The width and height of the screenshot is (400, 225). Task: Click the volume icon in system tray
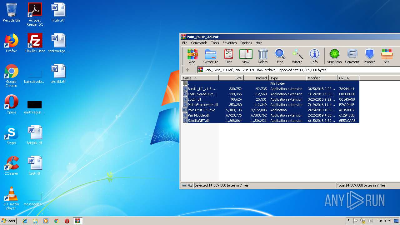click(x=370, y=221)
